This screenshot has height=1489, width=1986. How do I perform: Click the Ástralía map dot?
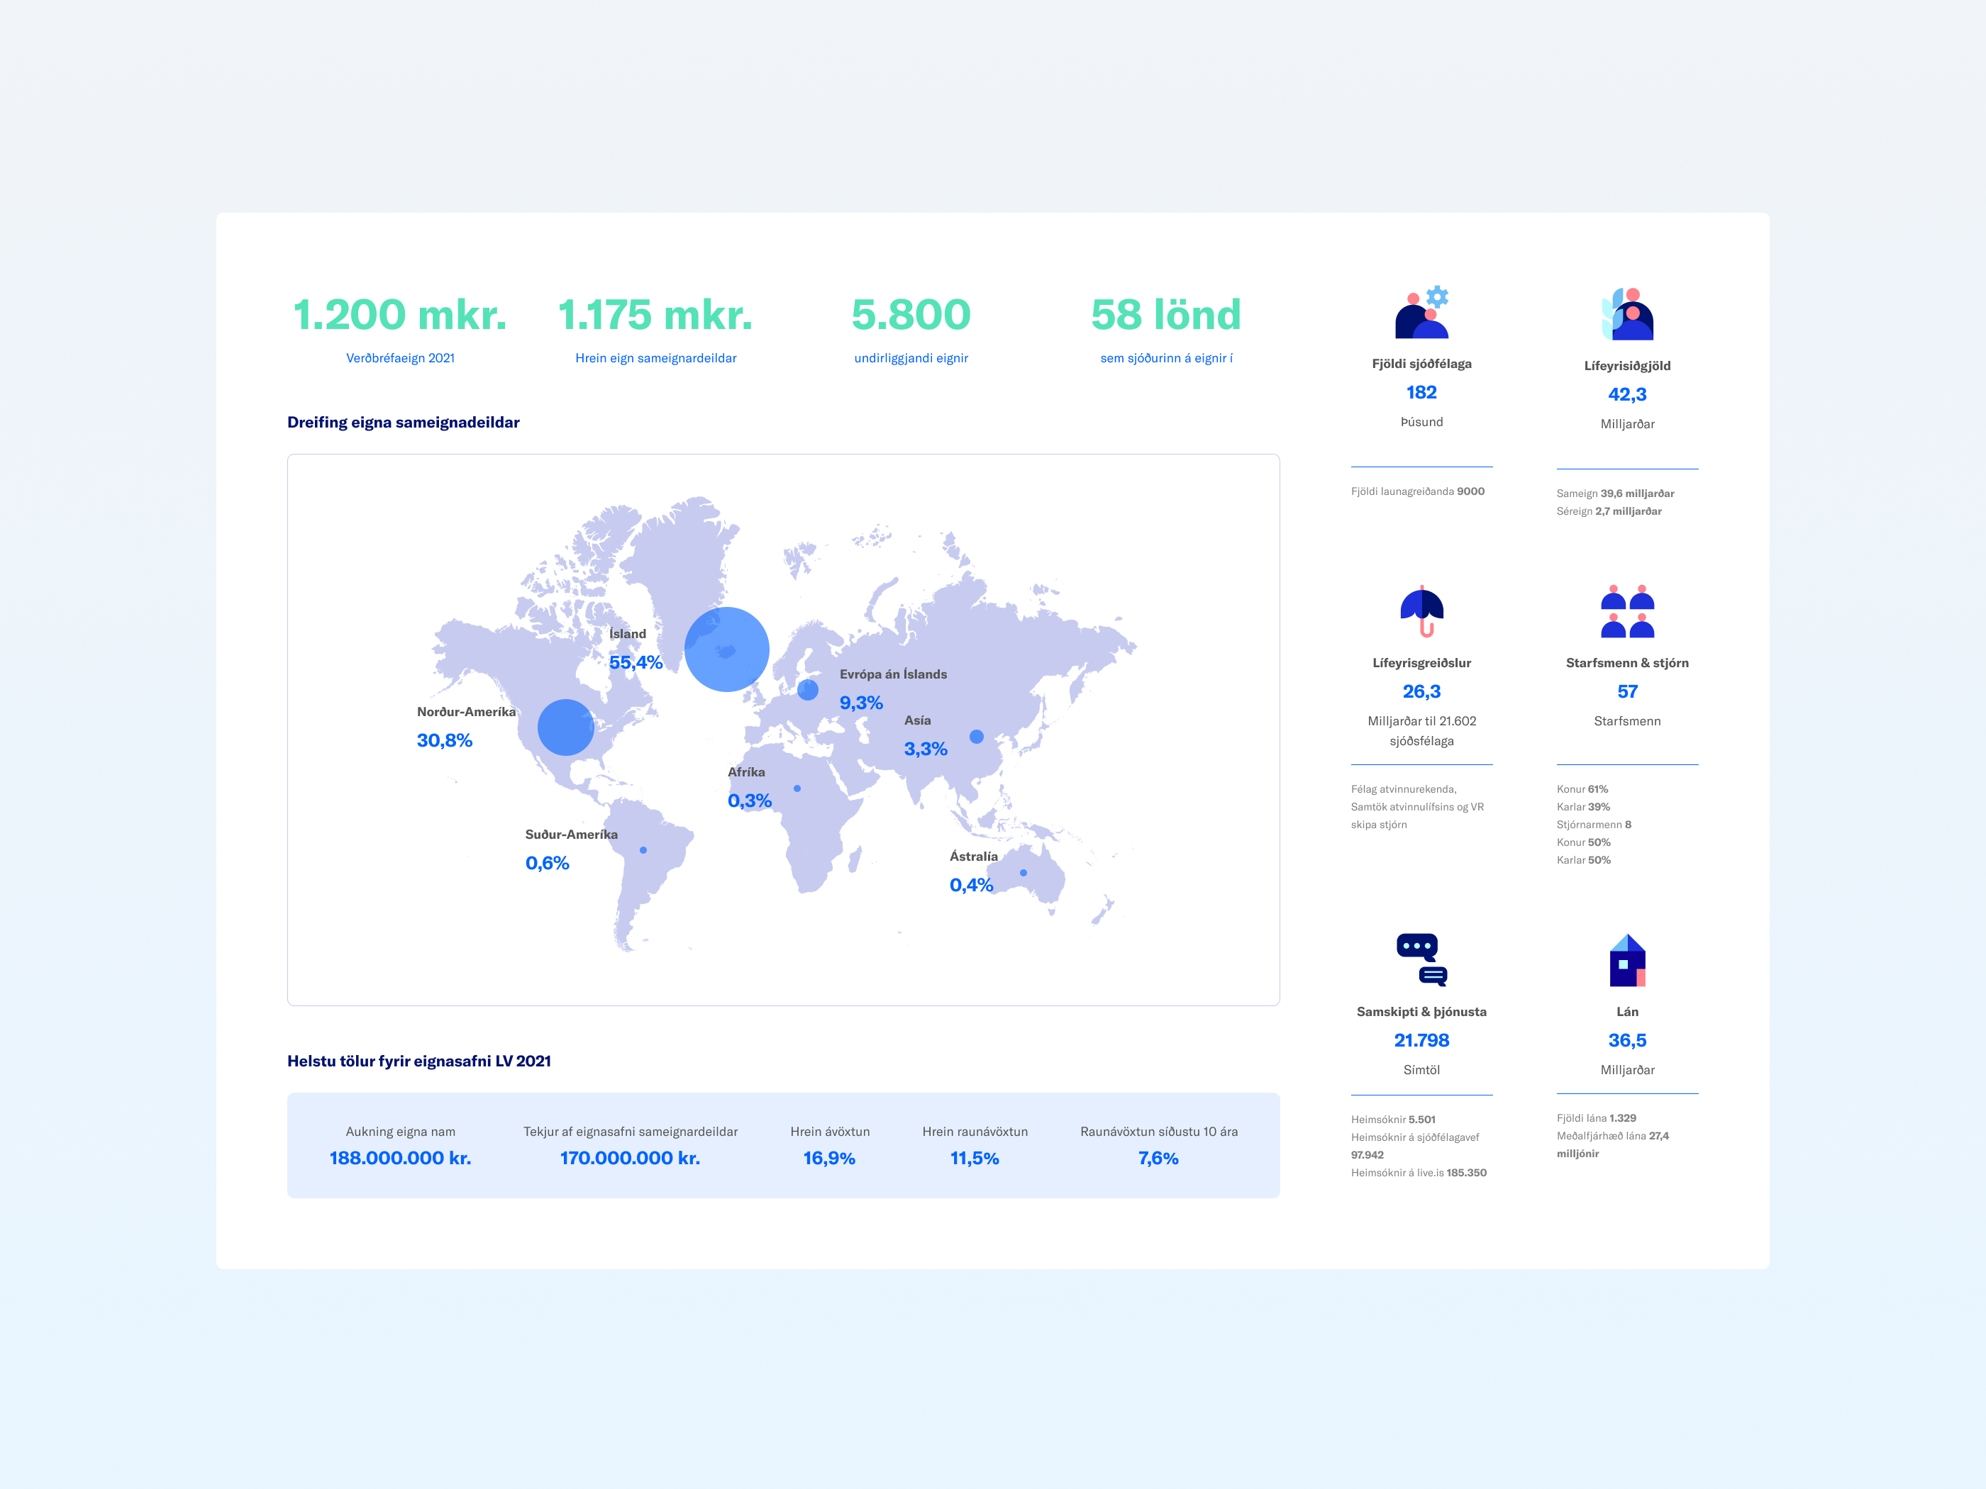pos(1023,872)
